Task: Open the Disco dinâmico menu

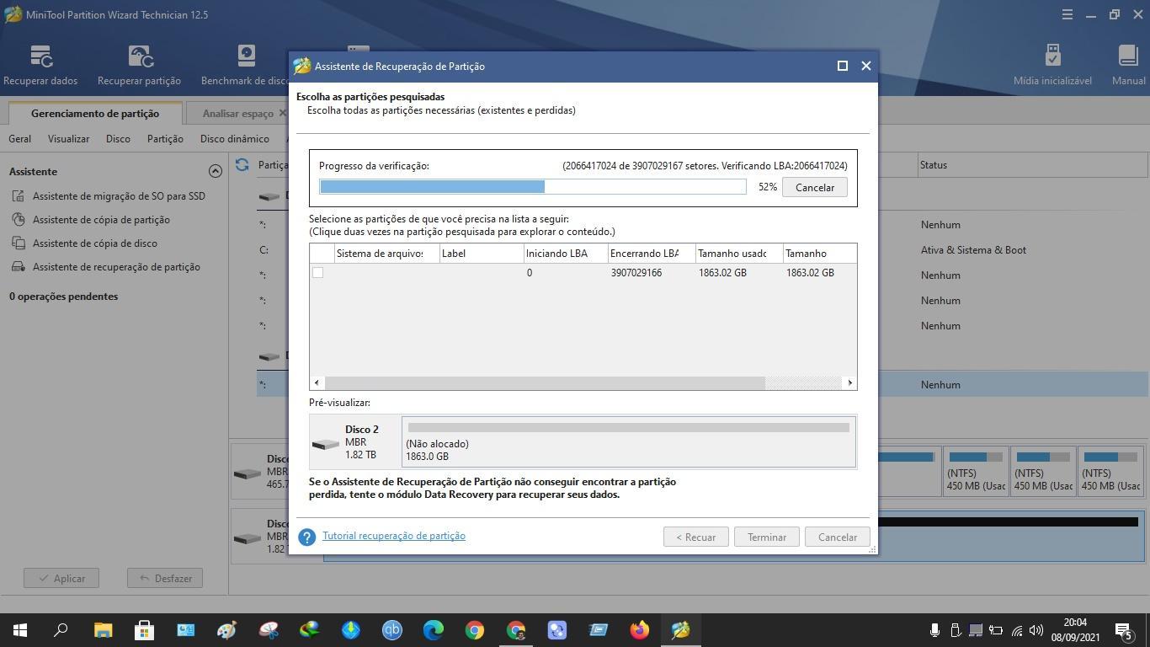Action: coord(235,139)
